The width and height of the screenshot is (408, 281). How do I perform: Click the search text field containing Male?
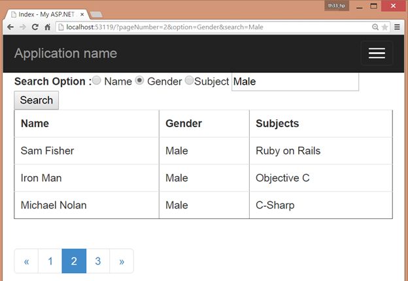[x=295, y=81]
